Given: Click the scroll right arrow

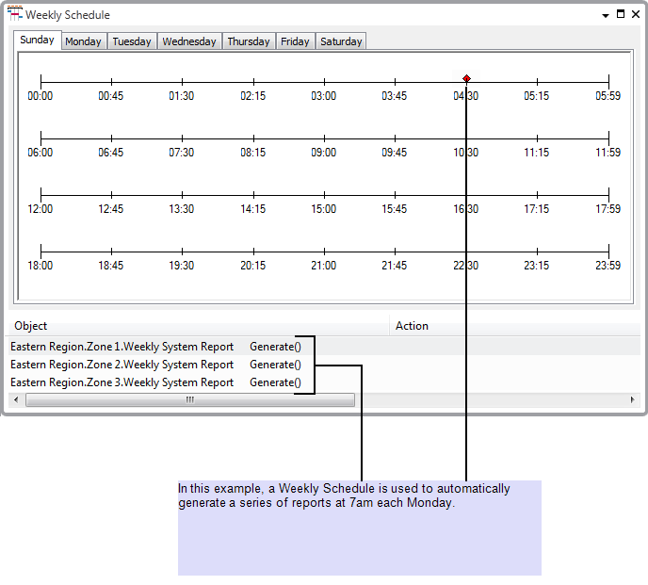Looking at the screenshot, I should click(x=632, y=399).
